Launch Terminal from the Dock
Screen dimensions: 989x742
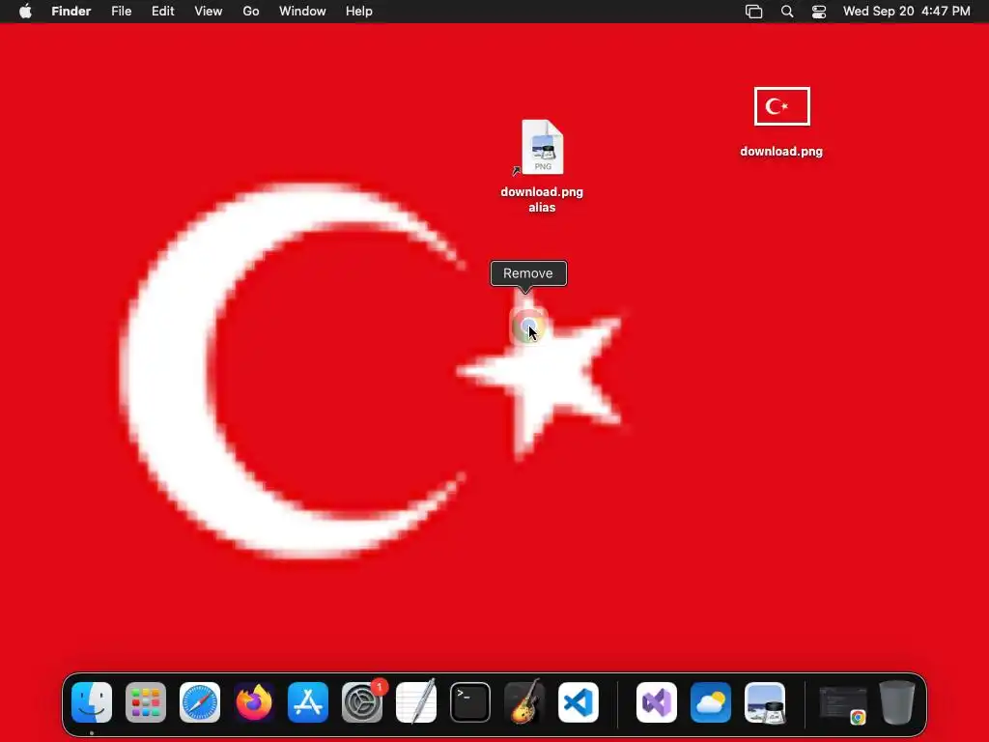coord(470,702)
